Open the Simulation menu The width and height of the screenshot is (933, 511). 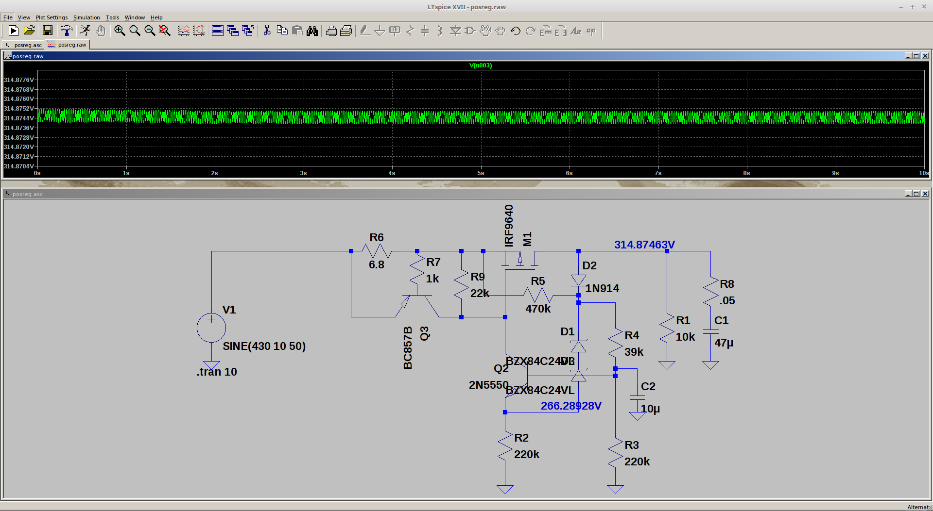pyautogui.click(x=86, y=17)
